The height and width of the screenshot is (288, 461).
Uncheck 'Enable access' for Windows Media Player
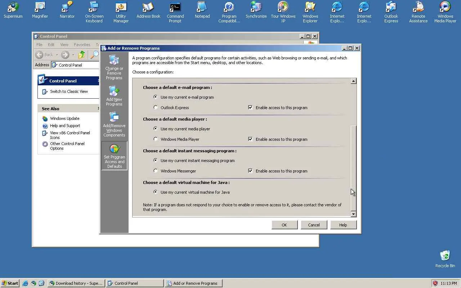(250, 139)
